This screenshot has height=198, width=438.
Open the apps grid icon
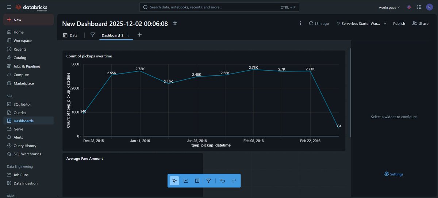point(419,7)
